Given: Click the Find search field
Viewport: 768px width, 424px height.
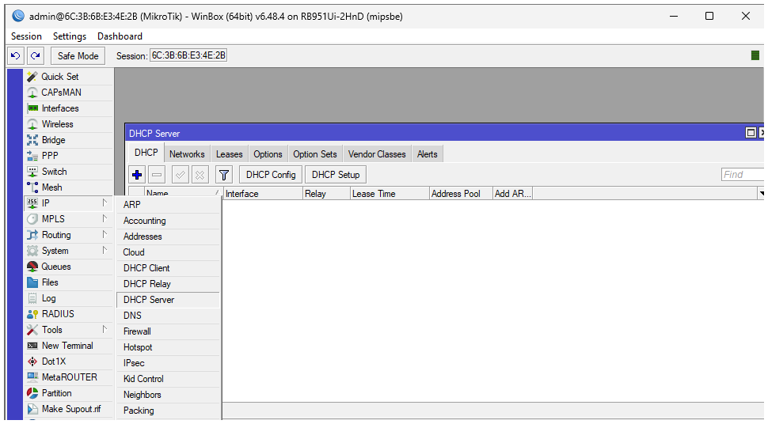Looking at the screenshot, I should pos(743,174).
